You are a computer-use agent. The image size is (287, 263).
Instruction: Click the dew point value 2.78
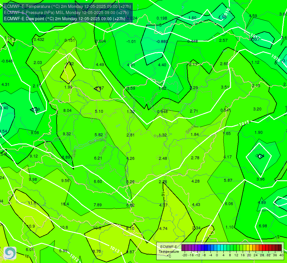point(195,158)
